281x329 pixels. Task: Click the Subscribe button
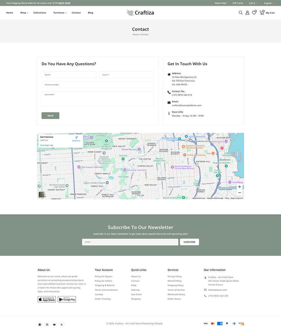click(189, 242)
